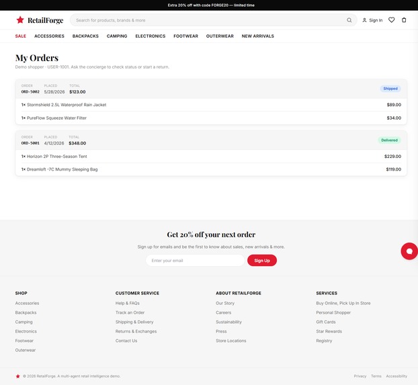The width and height of the screenshot is (418, 385).
Task: Open Careers link
Action: pos(223,312)
